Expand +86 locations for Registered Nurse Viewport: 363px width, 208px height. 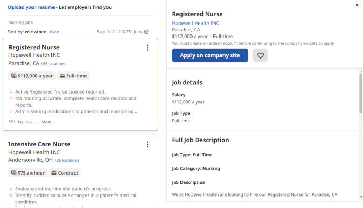pos(53,64)
